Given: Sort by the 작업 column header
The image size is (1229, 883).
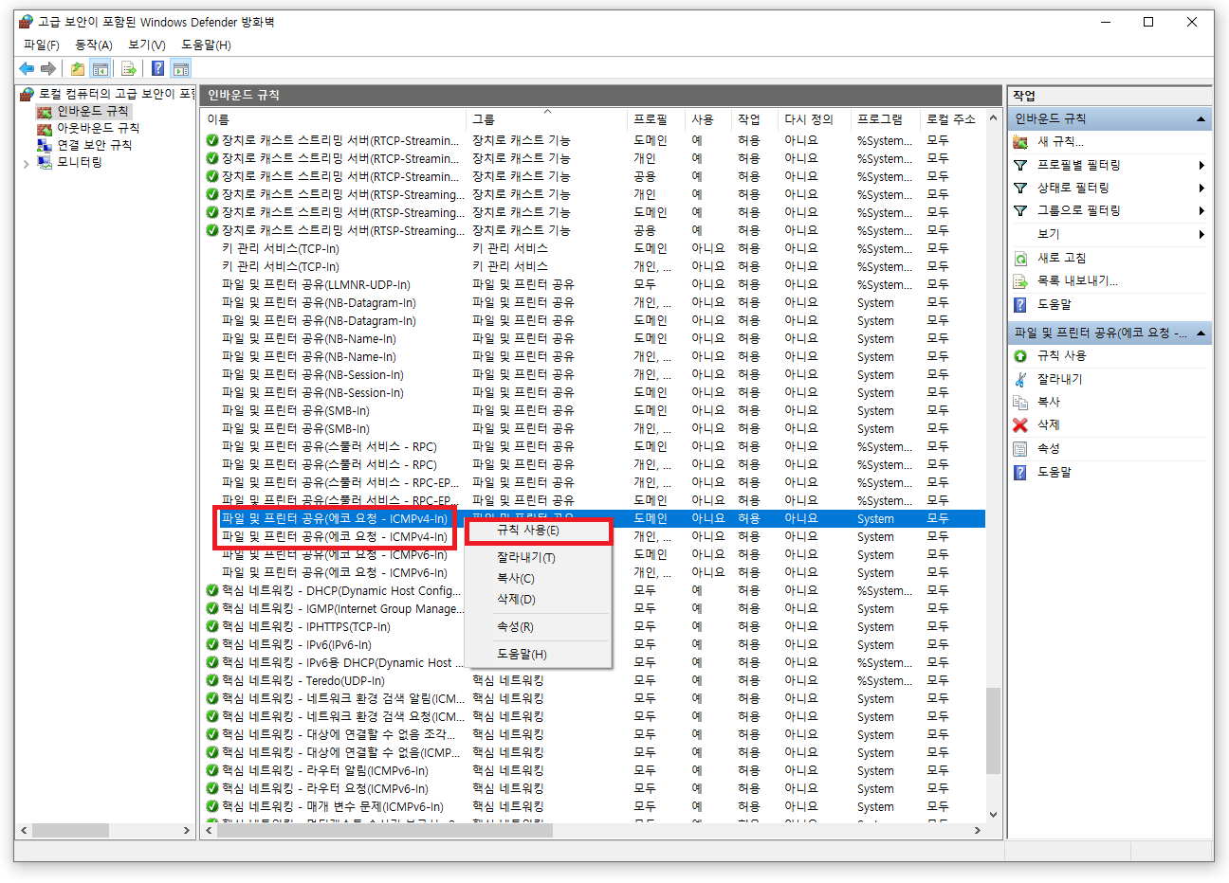Looking at the screenshot, I should click(755, 119).
